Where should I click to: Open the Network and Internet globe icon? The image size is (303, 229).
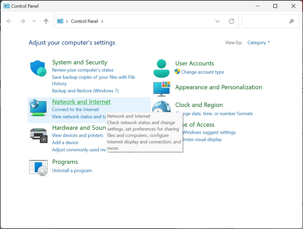pyautogui.click(x=38, y=108)
